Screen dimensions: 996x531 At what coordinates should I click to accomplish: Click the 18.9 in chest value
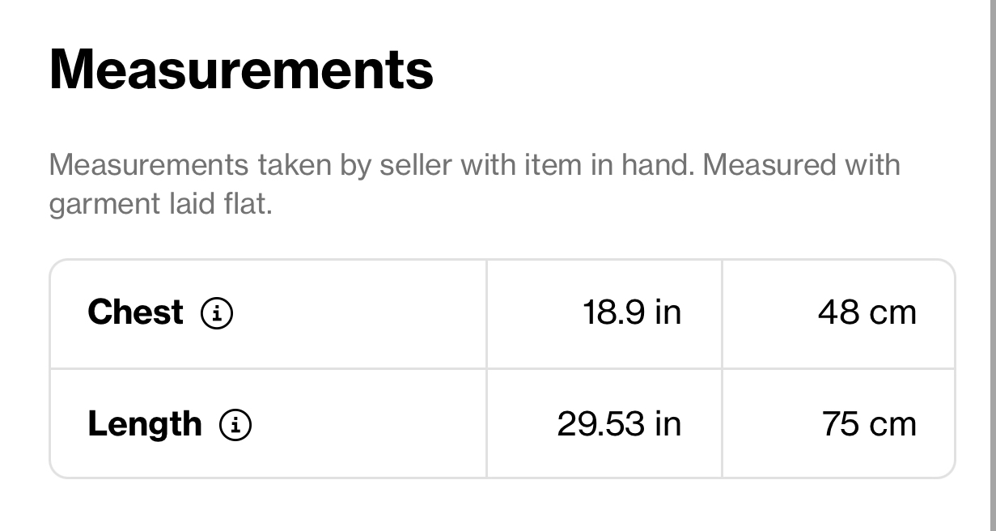[632, 312]
